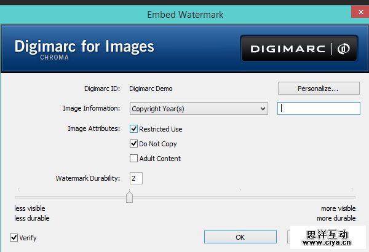
Task: Confirm with the OK button
Action: pyautogui.click(x=240, y=237)
